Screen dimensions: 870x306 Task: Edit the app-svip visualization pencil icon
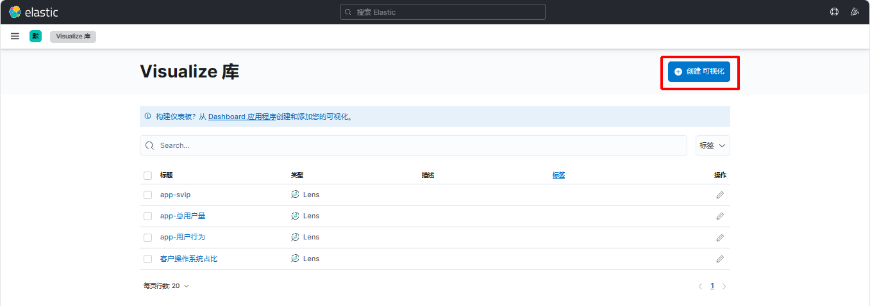point(720,195)
